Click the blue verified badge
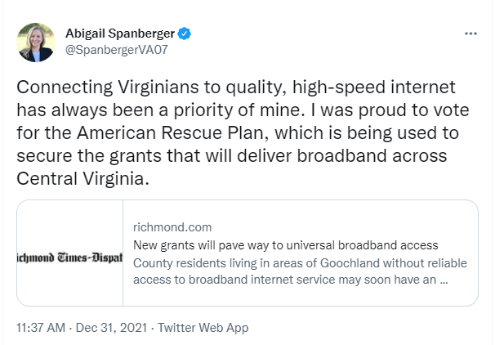The height and width of the screenshot is (345, 495). pos(185,34)
